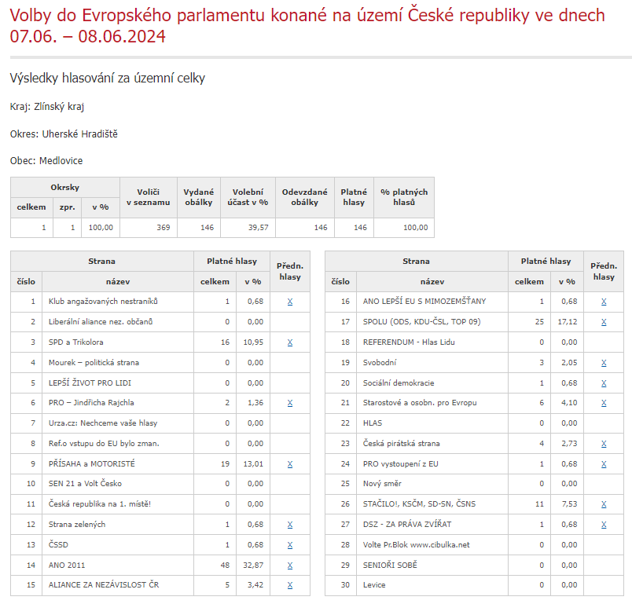Open X link for SPOLU (ODS, KDU-ČSL, TOP 09)

pyautogui.click(x=604, y=322)
